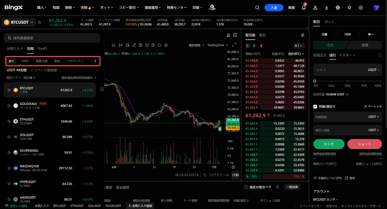Open the コピー取引 menu
The width and height of the screenshot is (387, 209).
click(x=129, y=8)
